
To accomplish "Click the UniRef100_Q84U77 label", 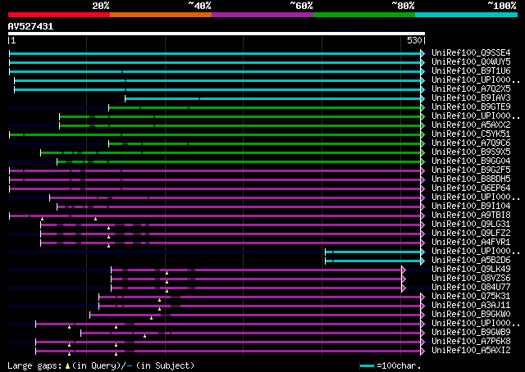I will [471, 288].
